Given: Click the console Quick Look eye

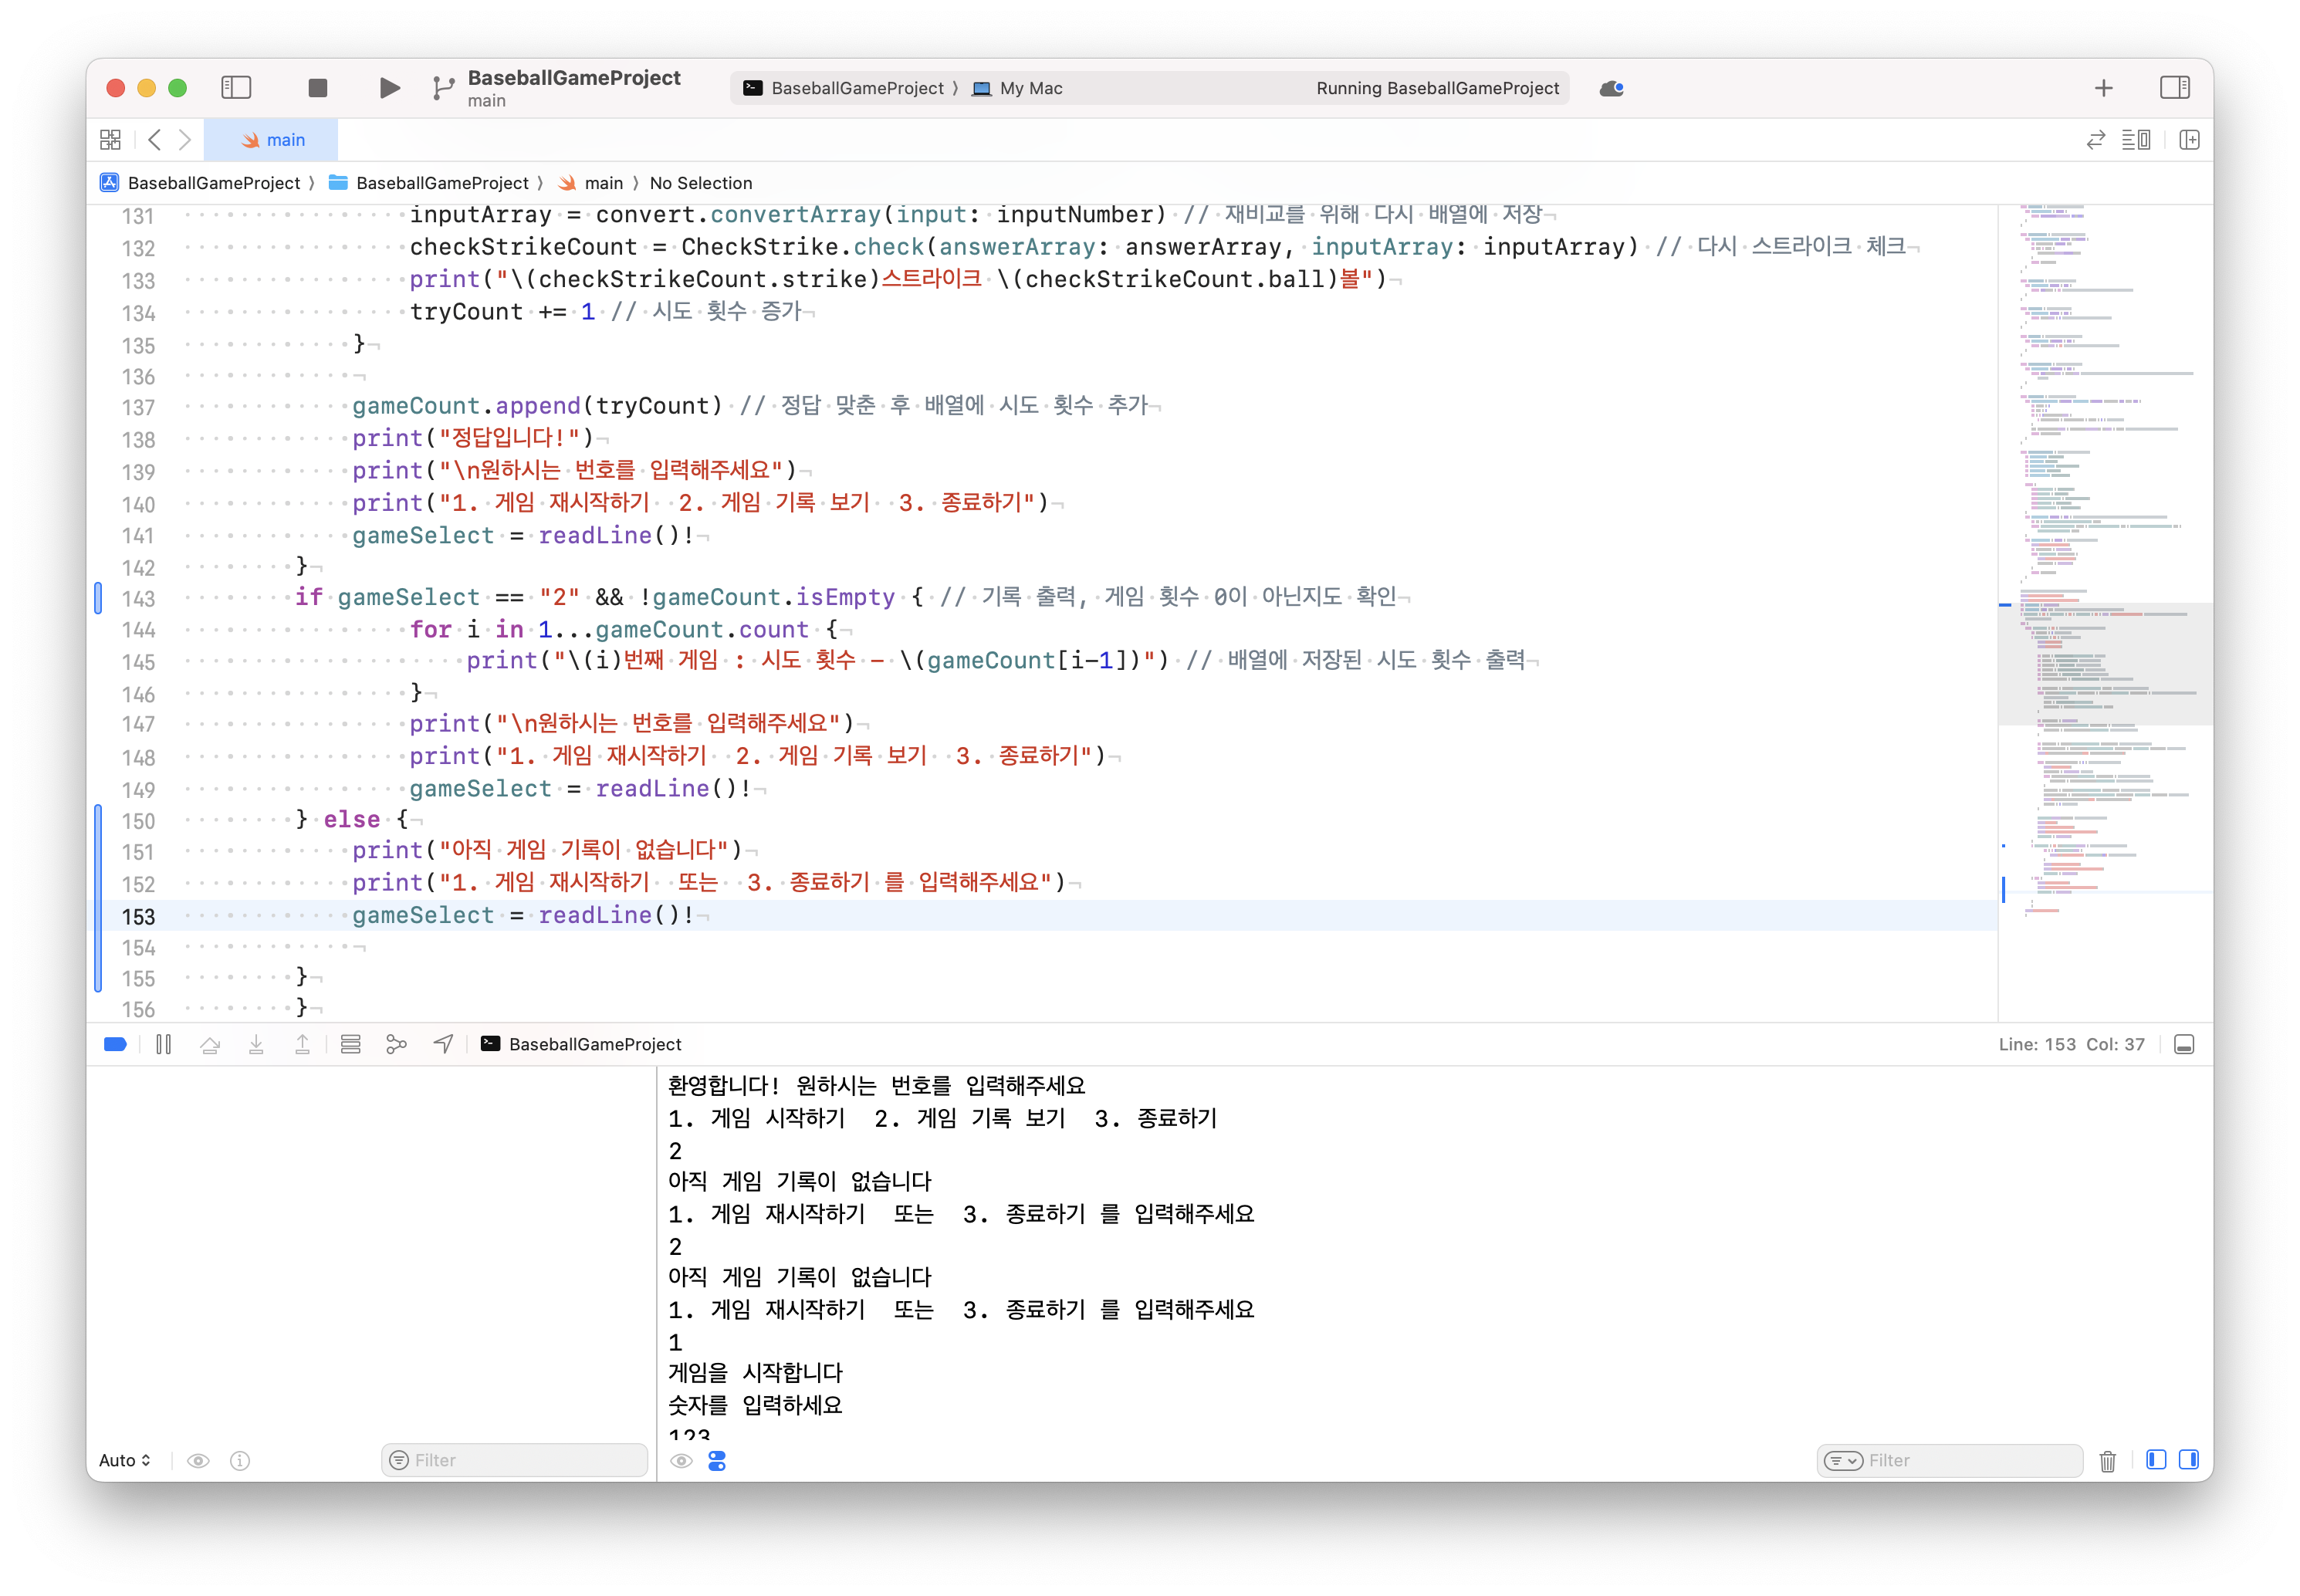Looking at the screenshot, I should (681, 1460).
